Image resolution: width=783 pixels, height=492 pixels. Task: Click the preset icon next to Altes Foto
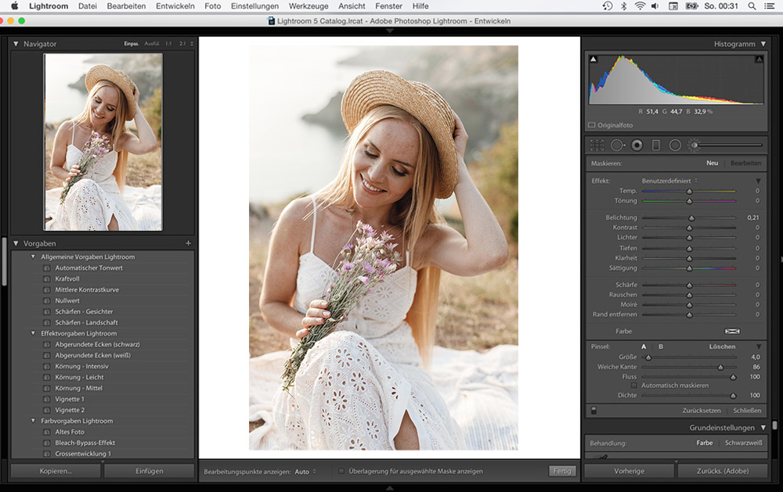pos(46,432)
